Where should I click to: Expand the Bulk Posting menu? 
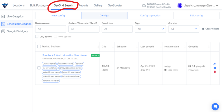(x=39, y=5)
